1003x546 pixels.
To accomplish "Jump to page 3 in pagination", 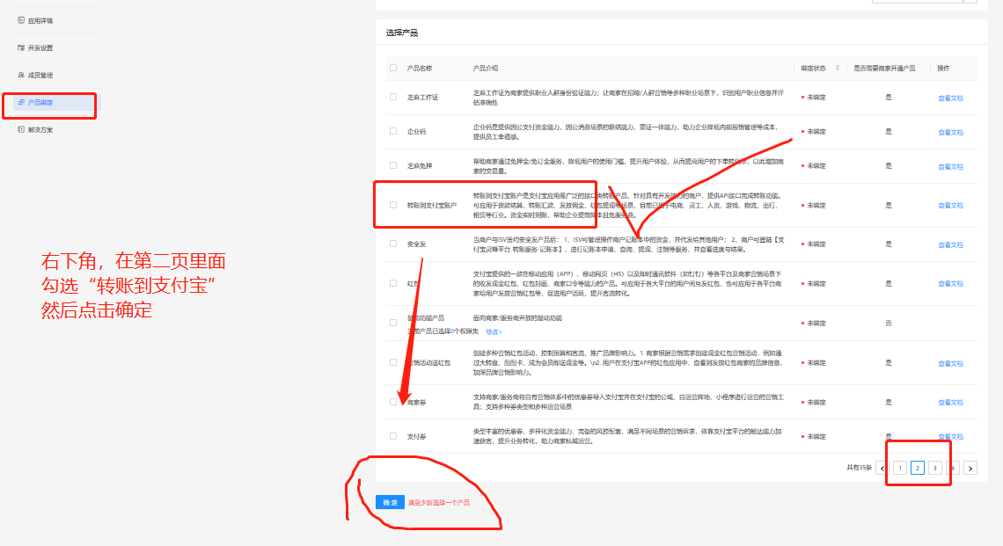I will tap(935, 468).
